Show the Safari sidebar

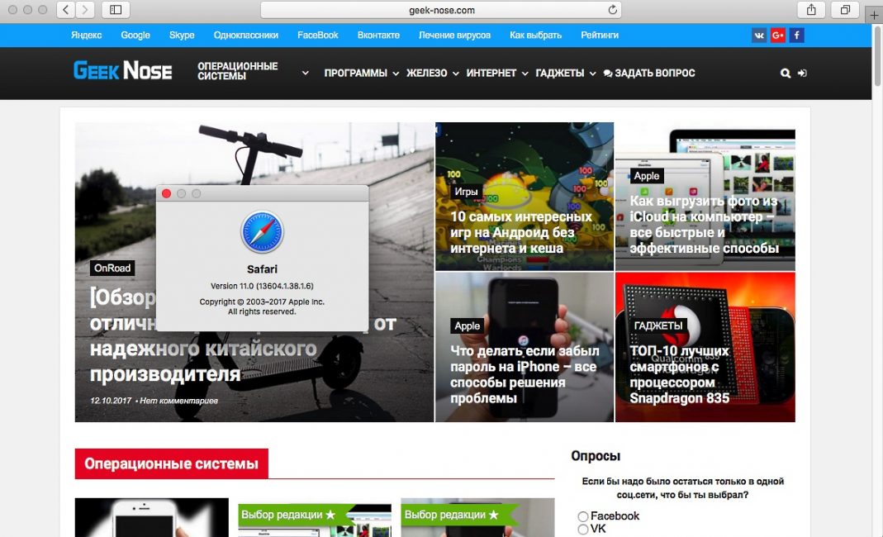tap(116, 10)
